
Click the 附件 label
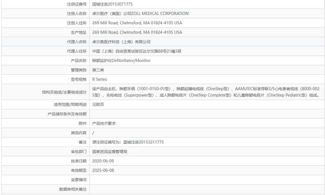(82, 123)
